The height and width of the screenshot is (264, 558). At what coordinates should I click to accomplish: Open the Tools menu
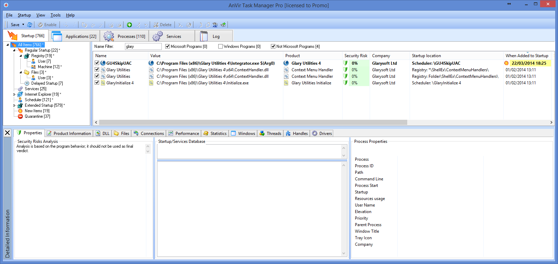pos(55,15)
